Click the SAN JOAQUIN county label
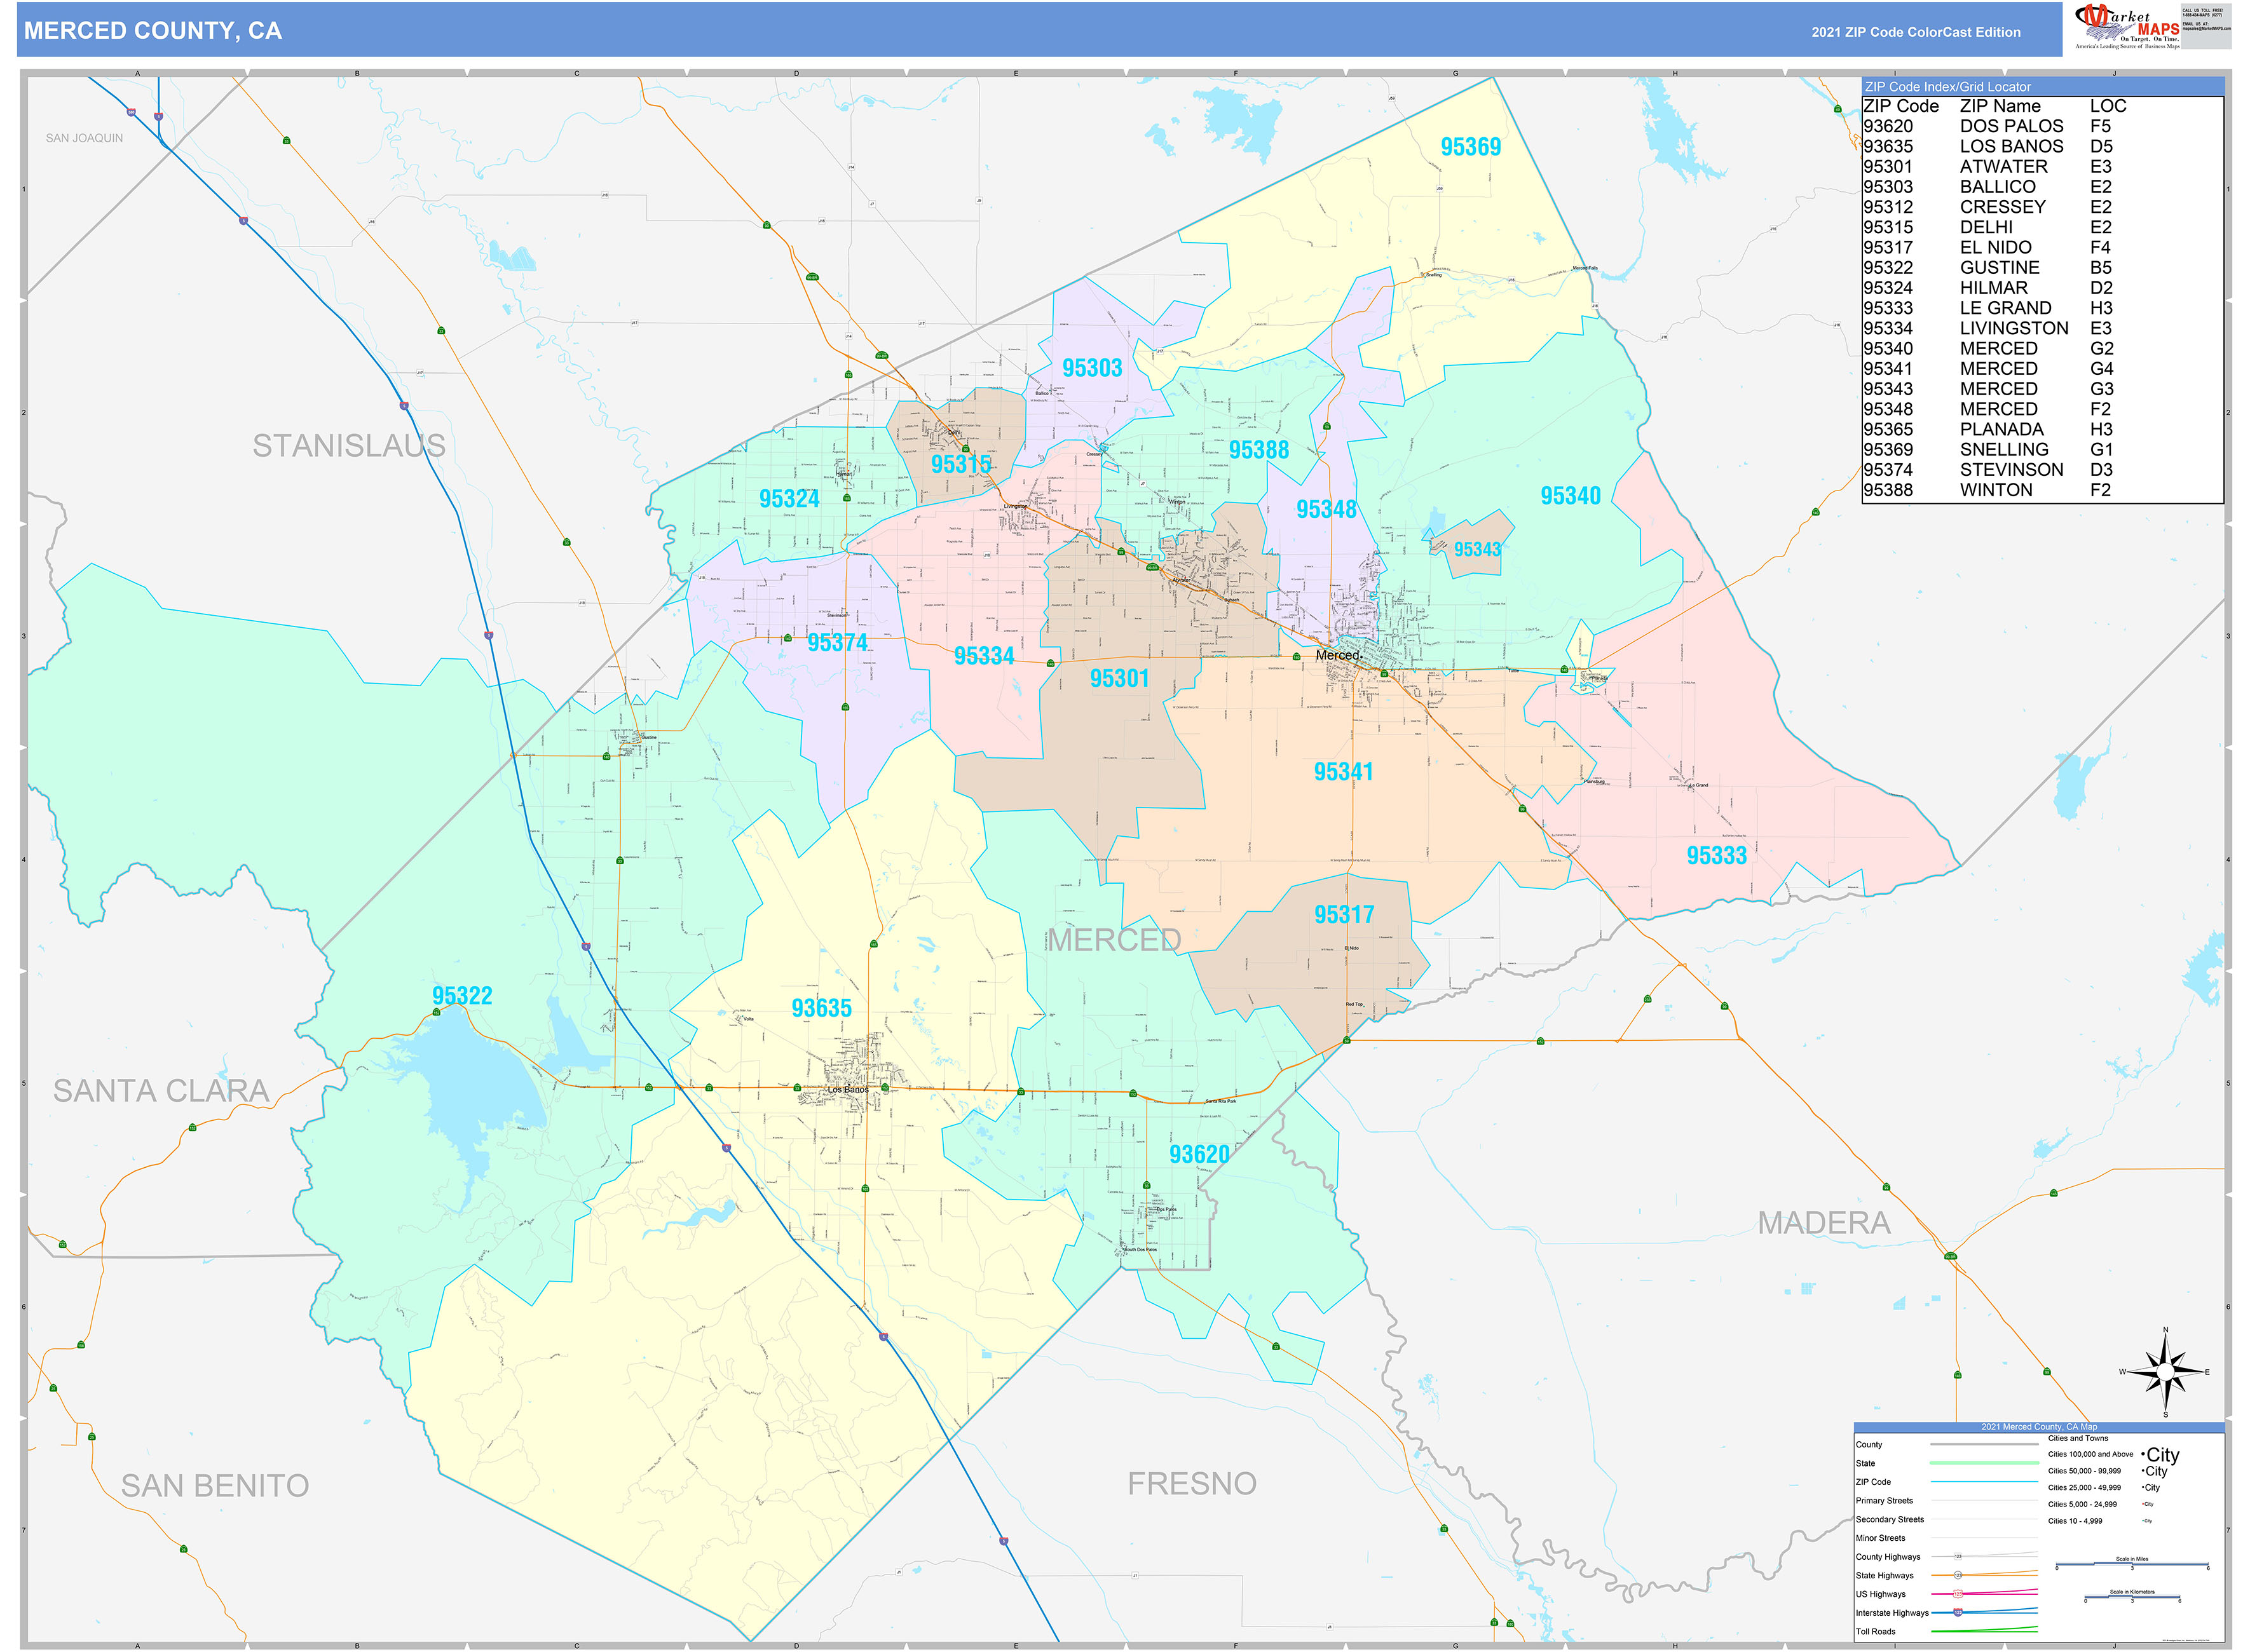The image size is (2243, 1652). click(84, 138)
